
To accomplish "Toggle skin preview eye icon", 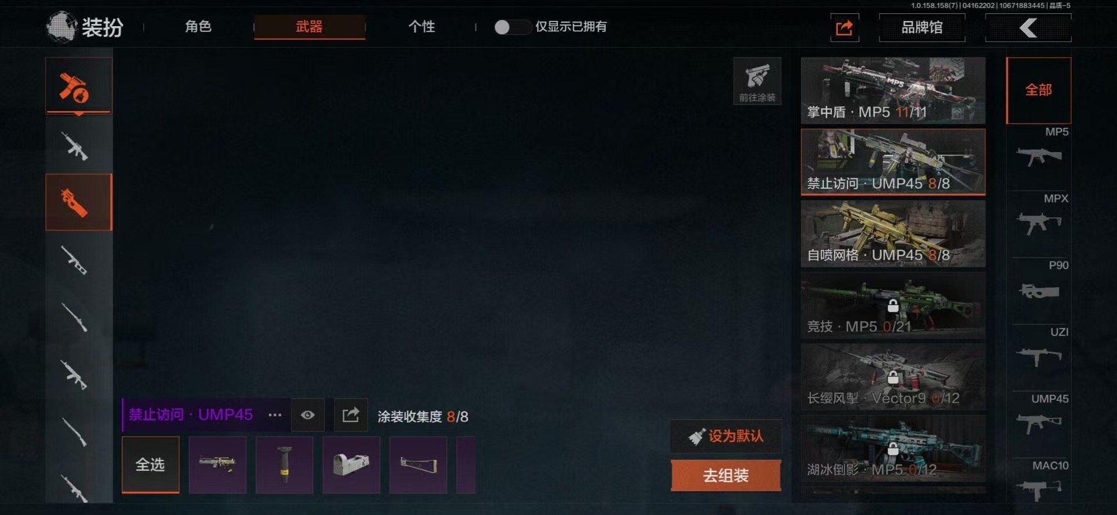I will [308, 415].
